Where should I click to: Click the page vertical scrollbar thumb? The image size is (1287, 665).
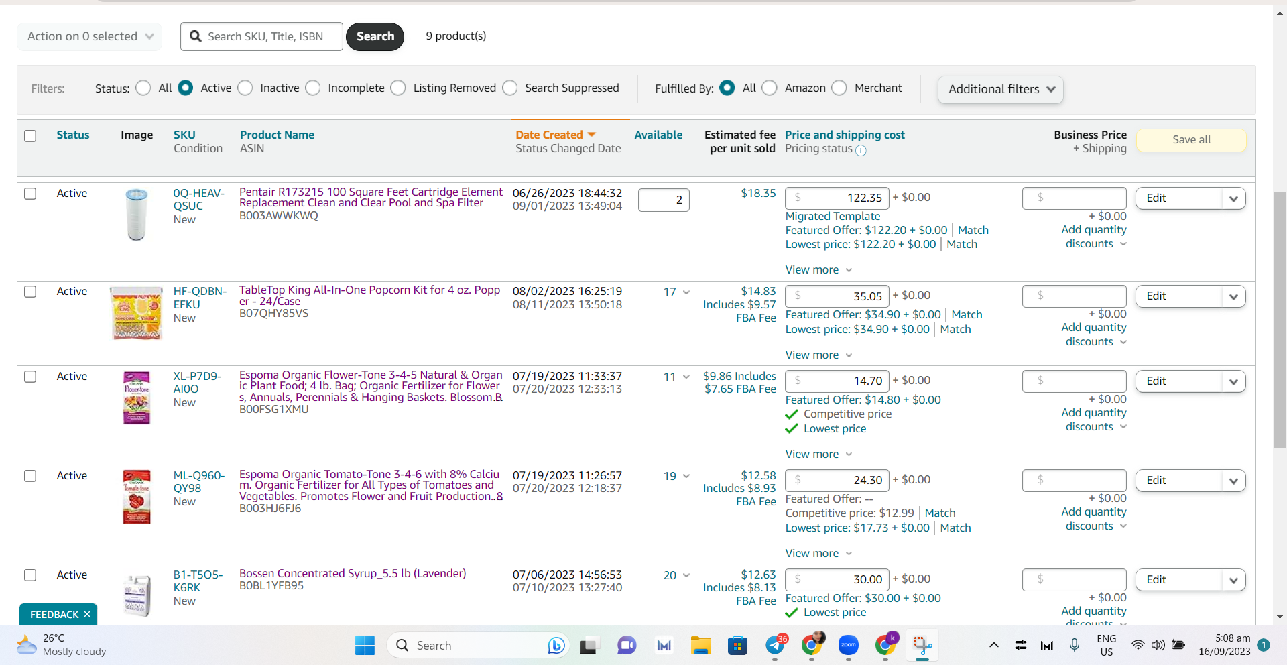click(x=1280, y=320)
